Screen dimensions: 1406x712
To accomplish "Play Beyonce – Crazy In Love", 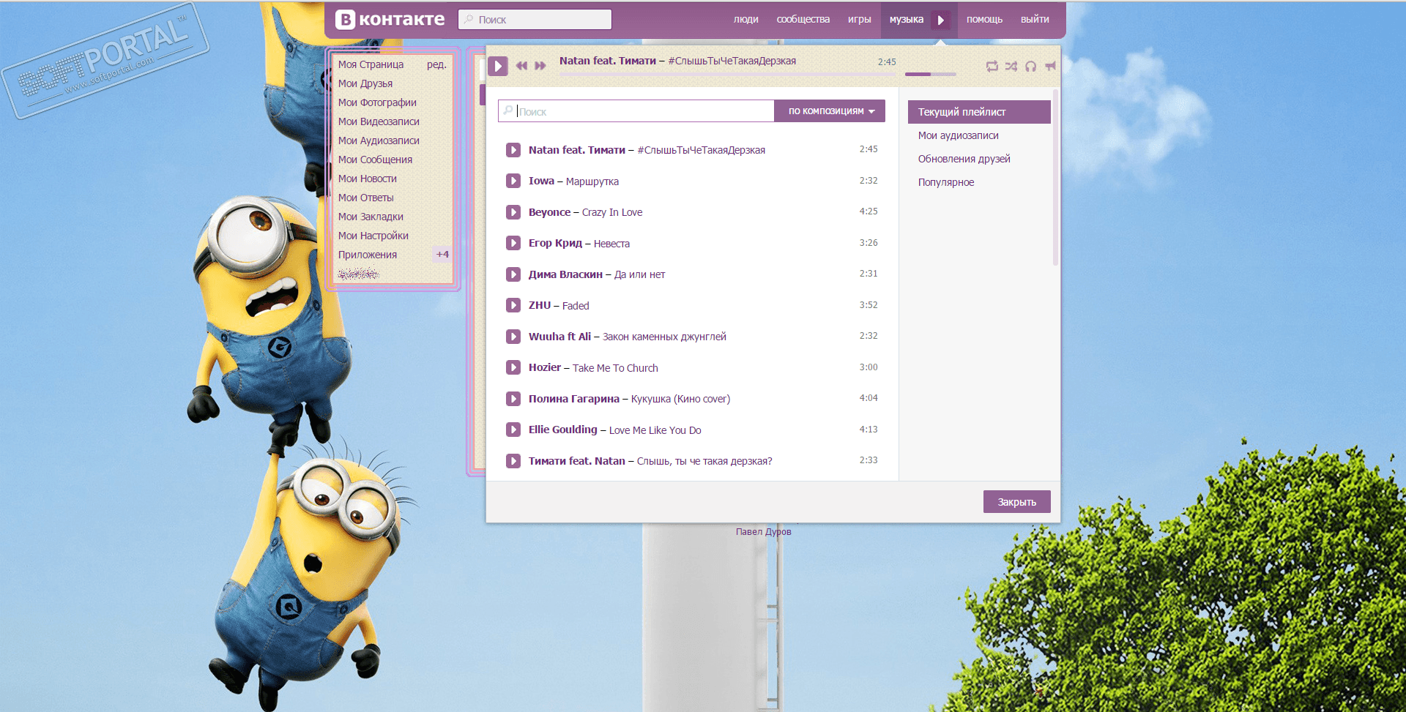I will [513, 212].
